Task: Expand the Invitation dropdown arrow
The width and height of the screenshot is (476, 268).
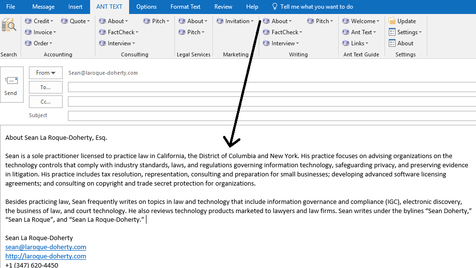Action: [252, 21]
